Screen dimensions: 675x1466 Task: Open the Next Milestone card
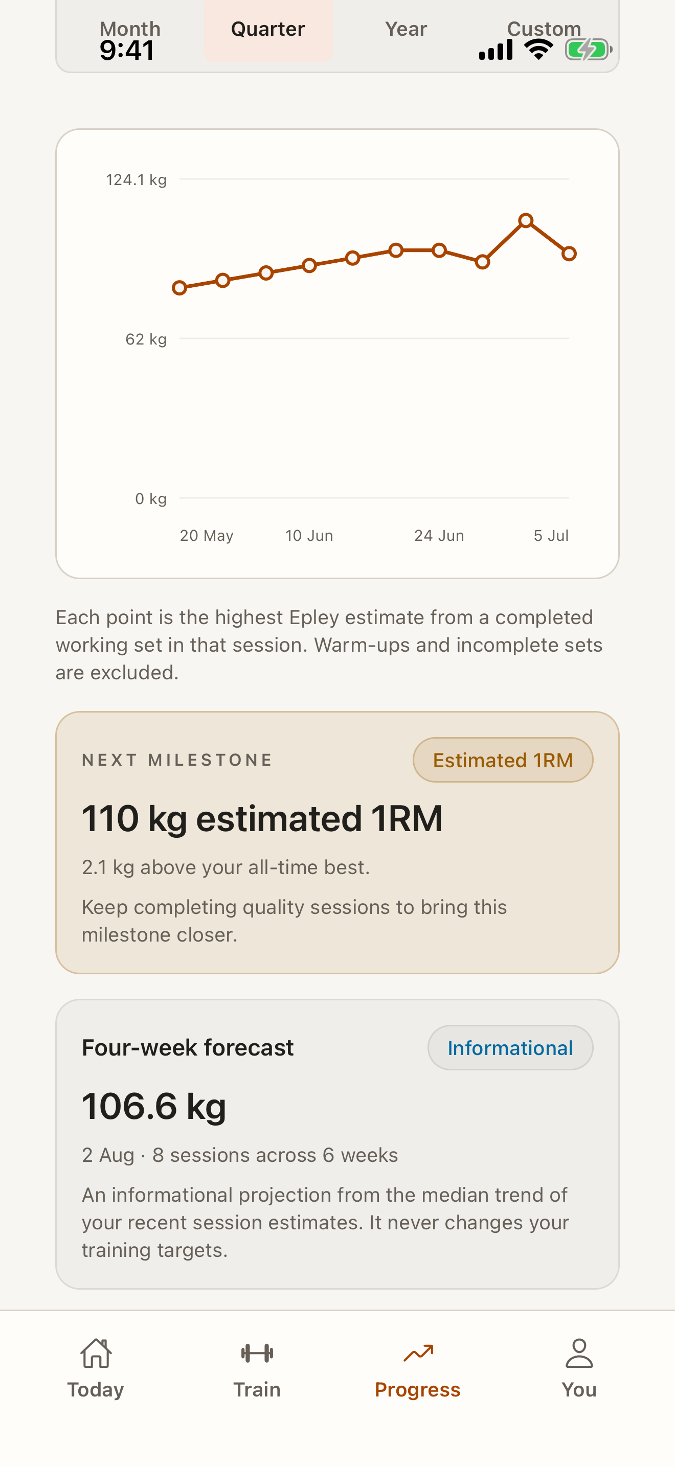(x=337, y=842)
